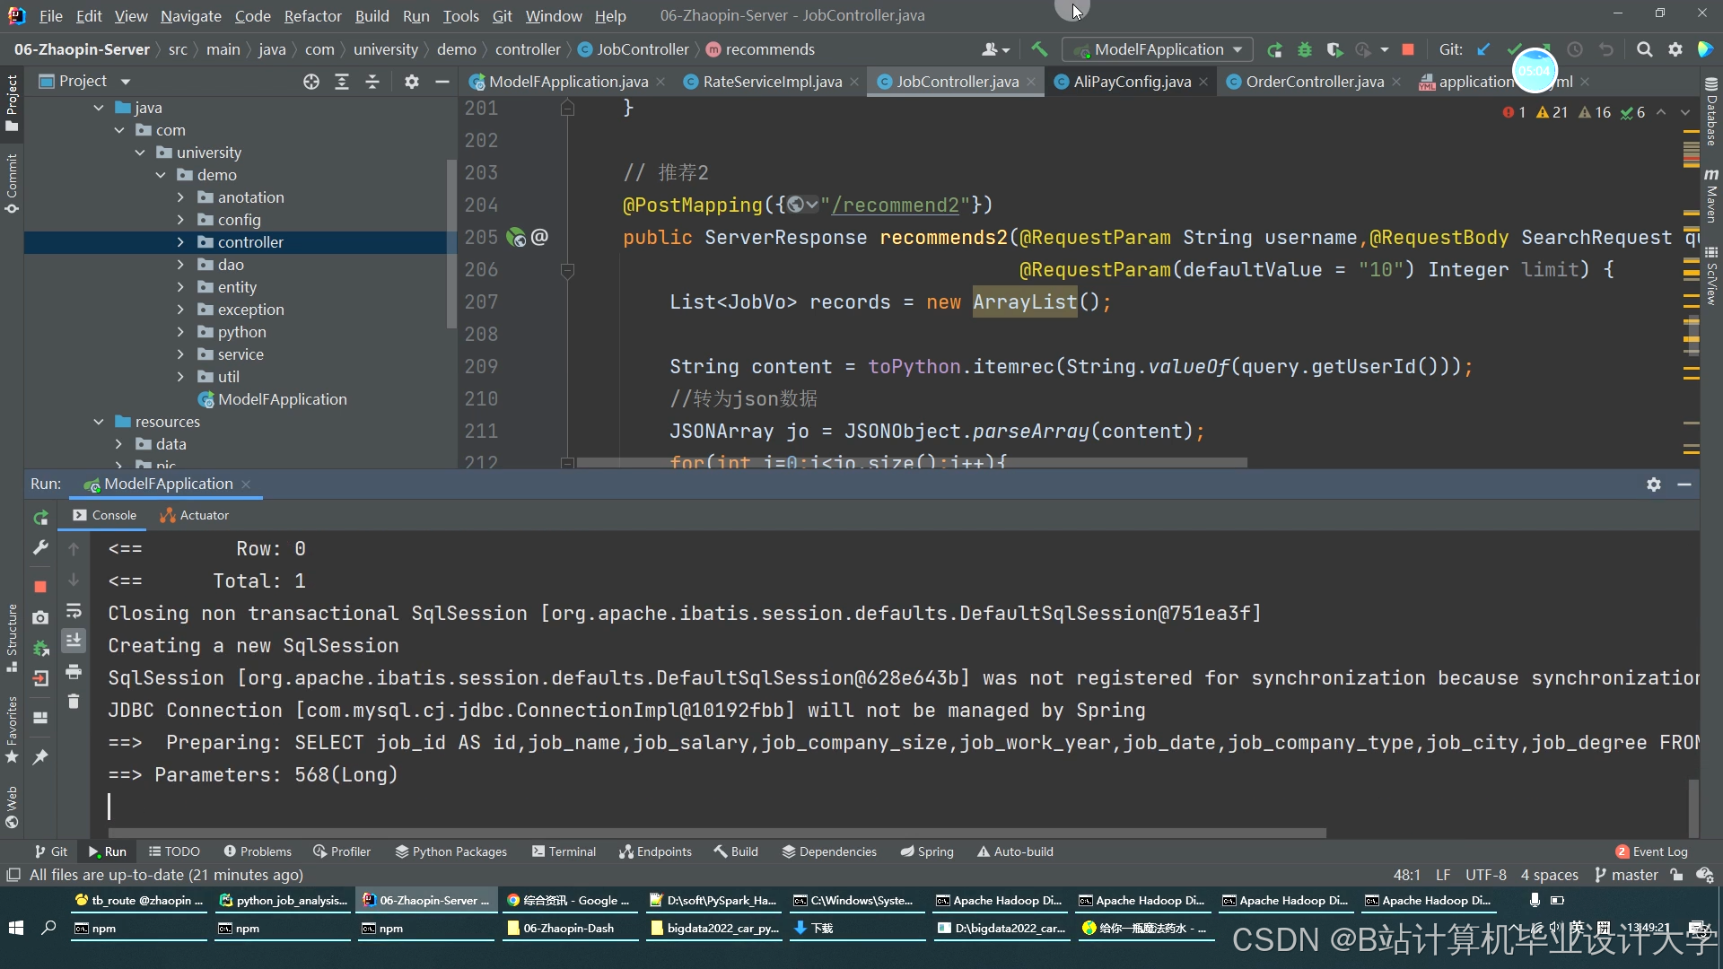Screen dimensions: 1723x969
Task: Open the ModelFApplication run configuration dropdown
Action: point(1158,49)
